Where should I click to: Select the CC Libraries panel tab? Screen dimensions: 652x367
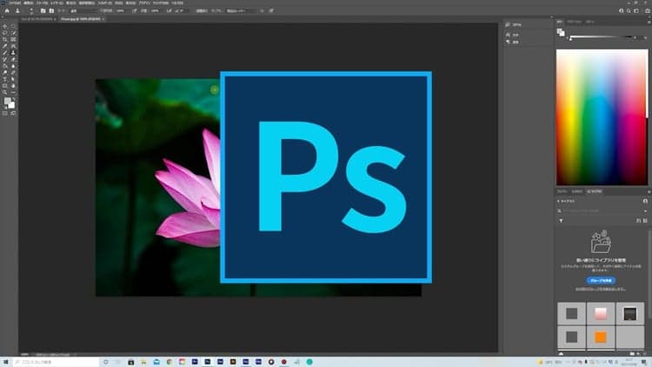click(x=595, y=191)
